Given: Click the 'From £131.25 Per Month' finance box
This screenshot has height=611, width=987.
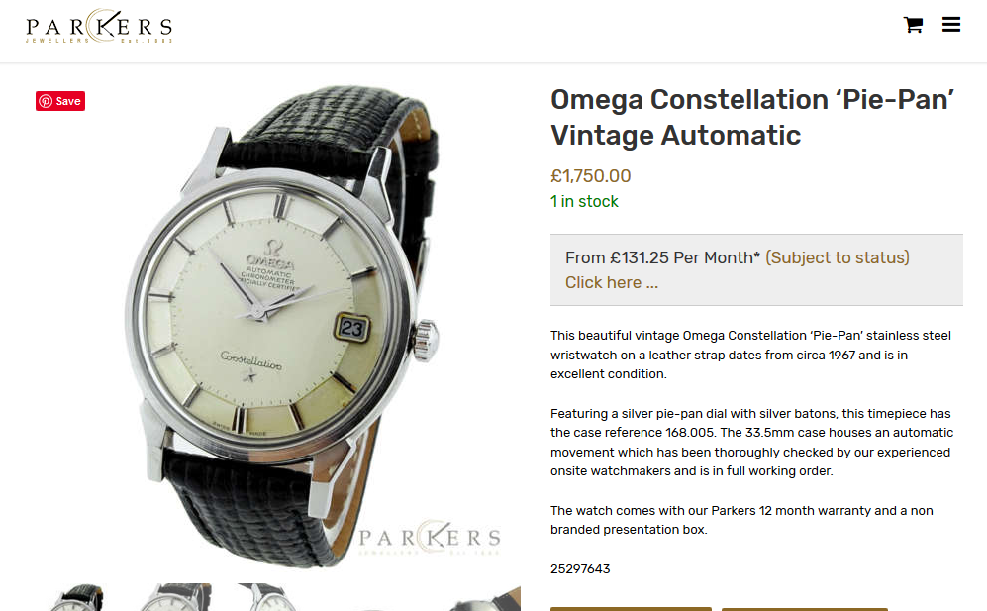Looking at the screenshot, I should 756,270.
